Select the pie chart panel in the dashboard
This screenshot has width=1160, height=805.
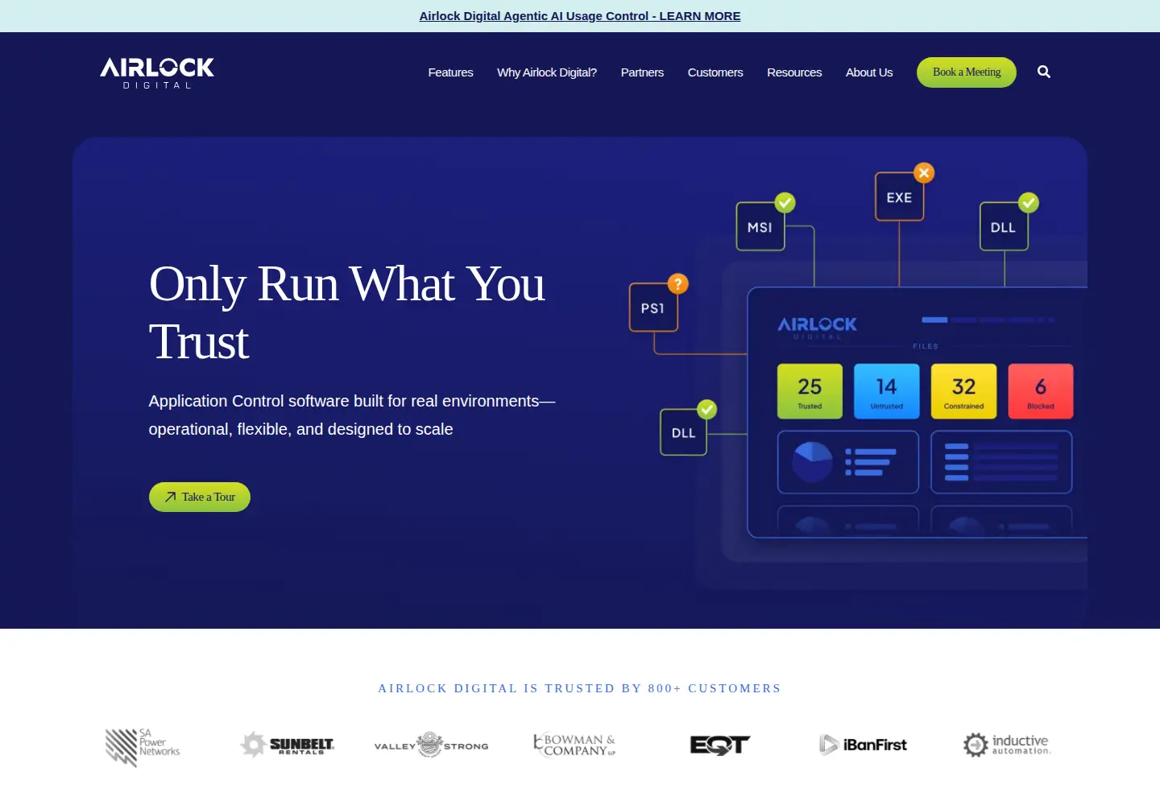847,462
